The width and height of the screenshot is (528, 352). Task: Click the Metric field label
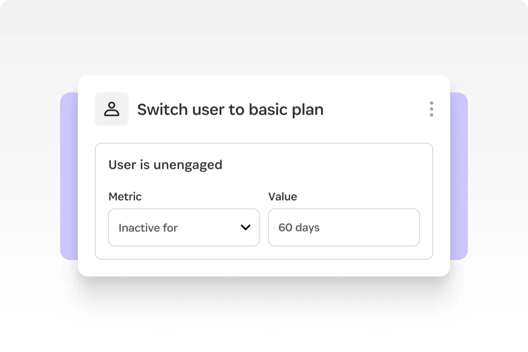126,196
